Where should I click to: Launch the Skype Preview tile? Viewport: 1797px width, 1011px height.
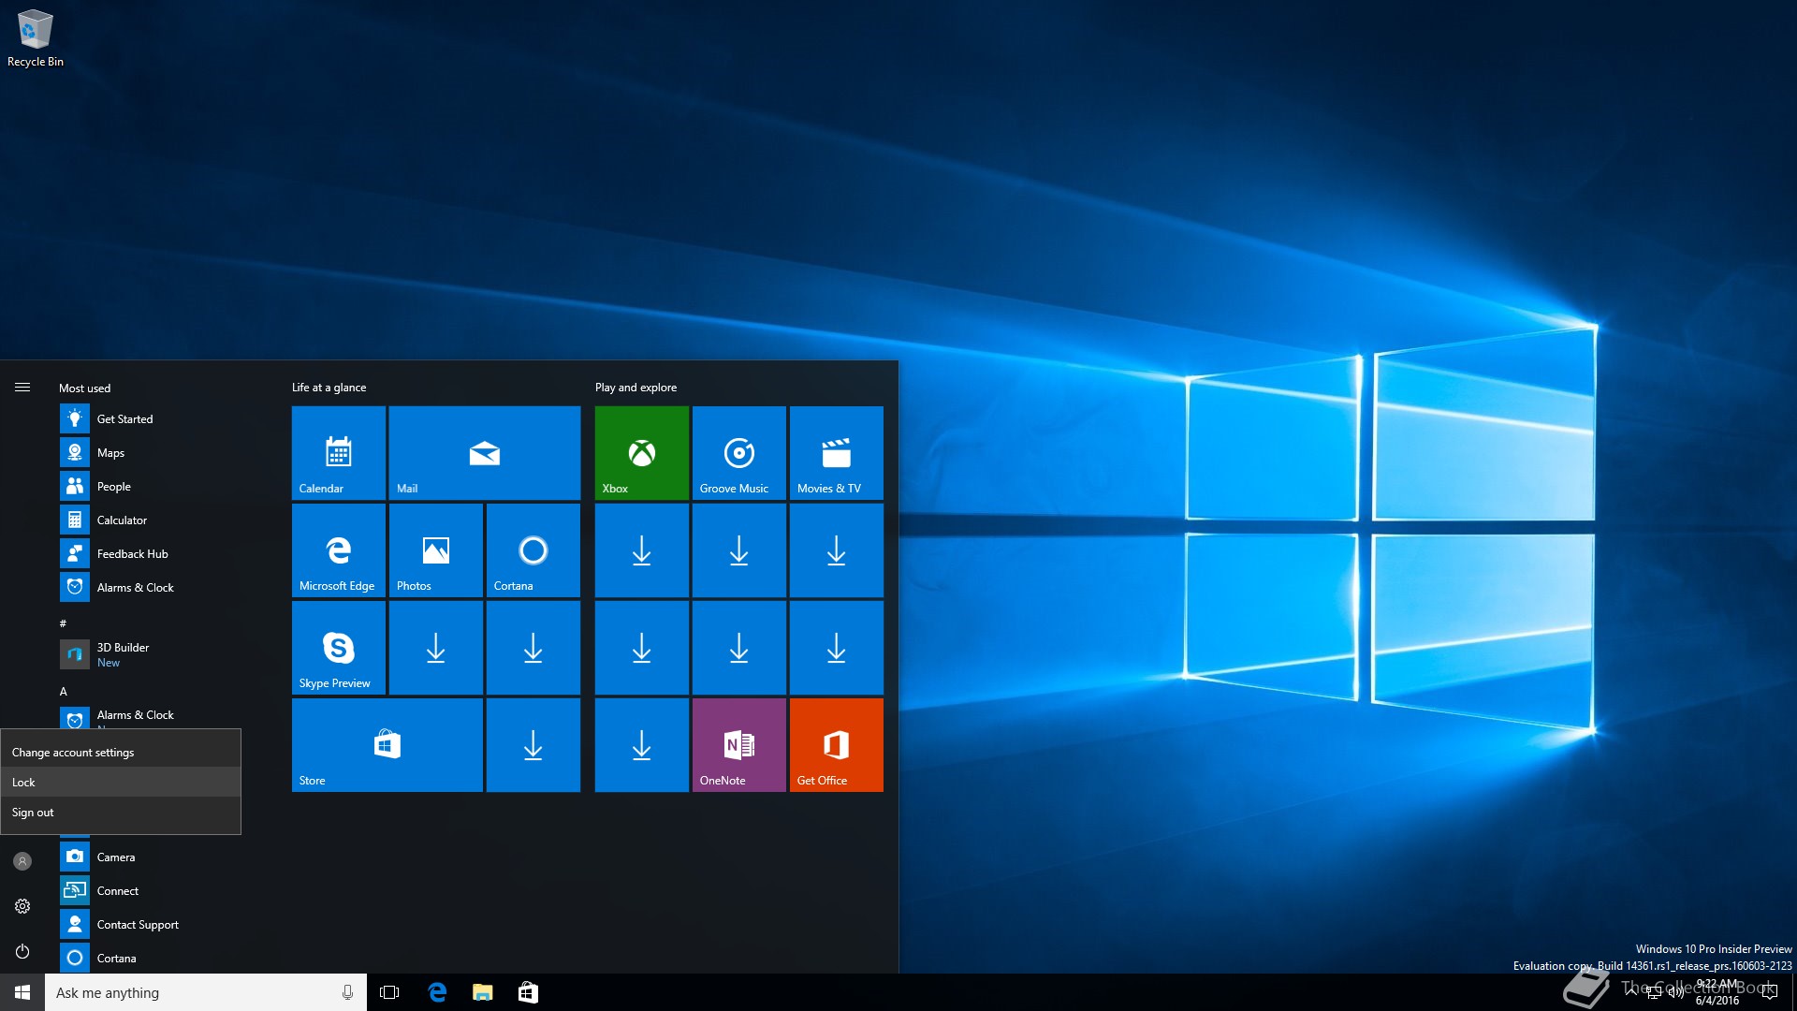pyautogui.click(x=338, y=647)
